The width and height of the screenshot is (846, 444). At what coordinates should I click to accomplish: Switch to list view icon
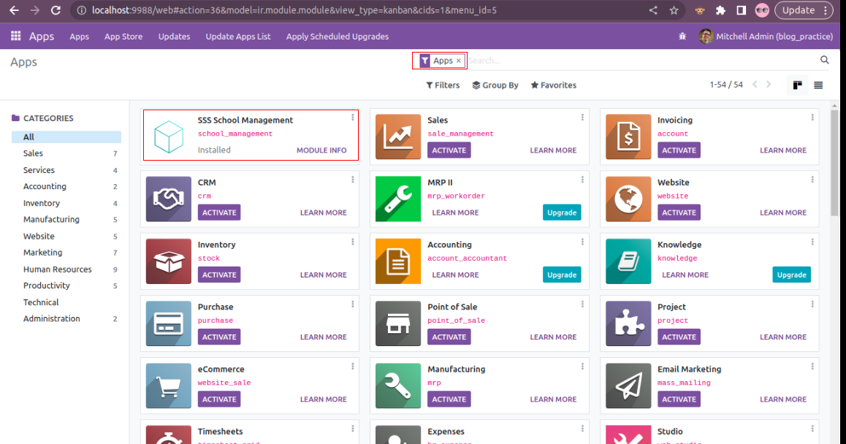point(818,85)
